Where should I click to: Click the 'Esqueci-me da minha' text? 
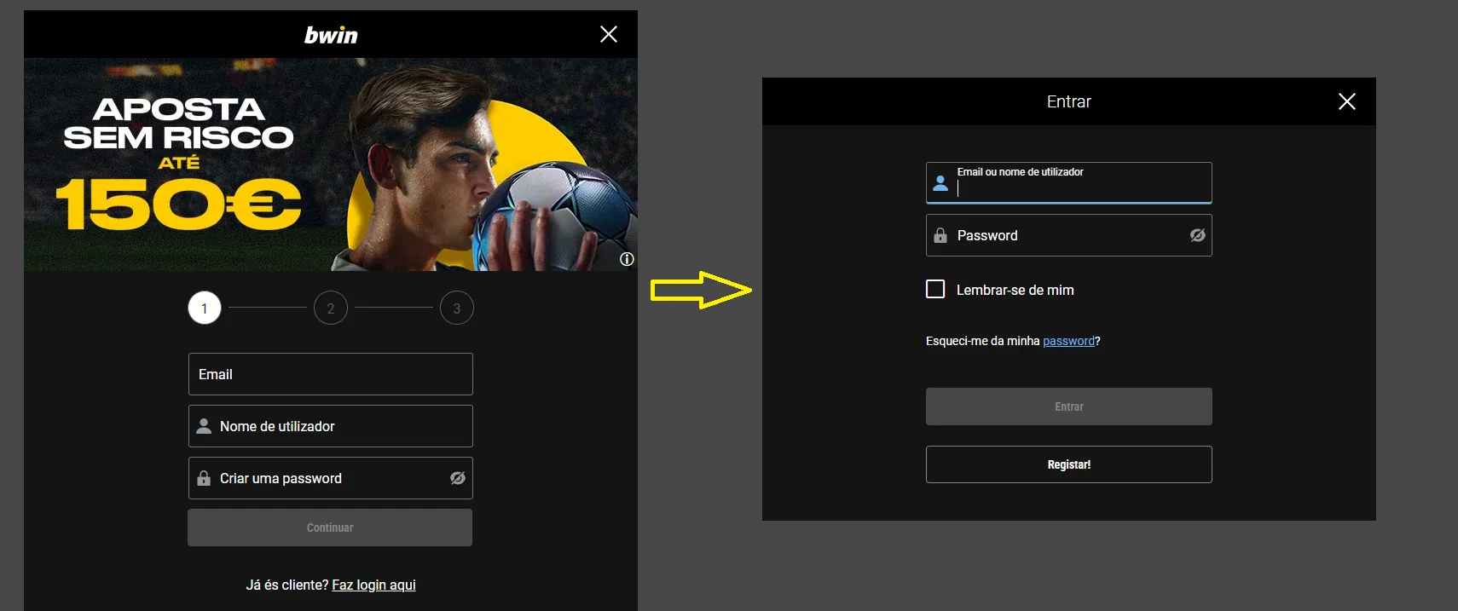(x=983, y=341)
